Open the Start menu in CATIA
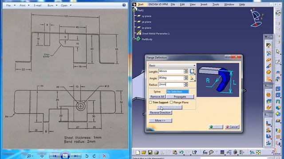The image size is (284, 159). click(141, 4)
